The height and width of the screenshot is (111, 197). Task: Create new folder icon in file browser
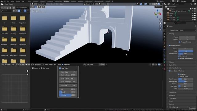[x=14, y=8]
